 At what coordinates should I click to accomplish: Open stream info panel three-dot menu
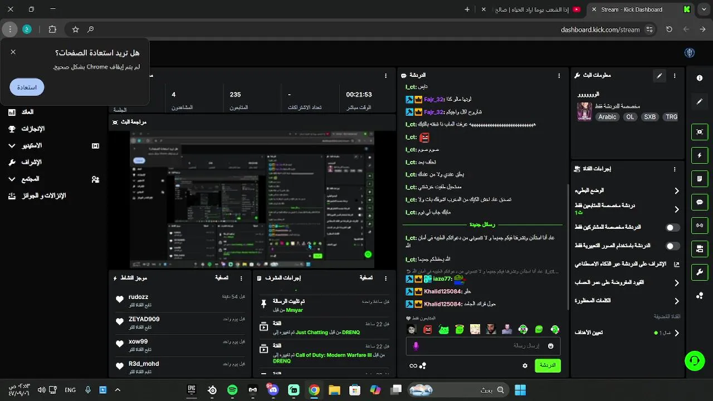tap(675, 76)
